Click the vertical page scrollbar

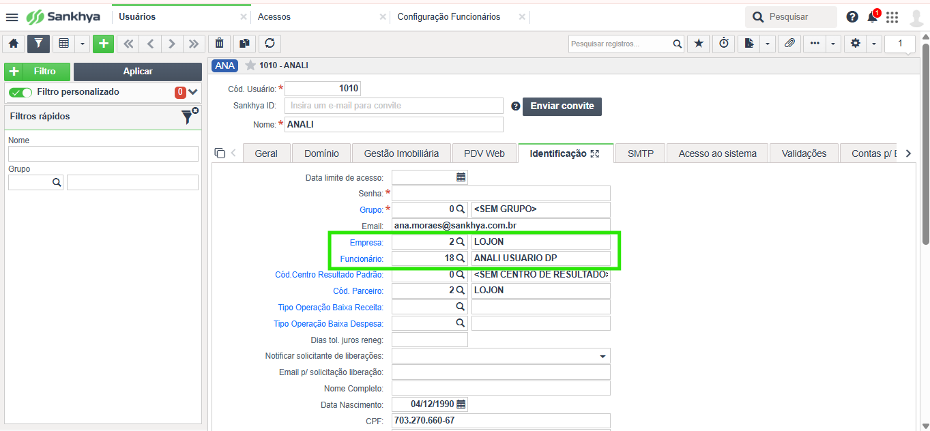pos(926,143)
